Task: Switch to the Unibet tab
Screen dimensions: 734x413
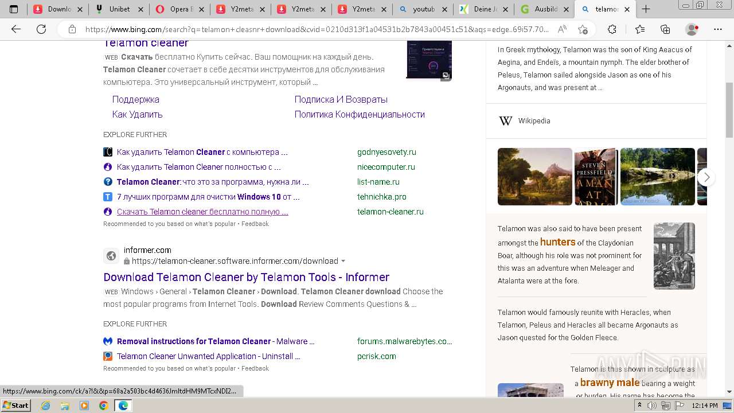Action: point(119,9)
